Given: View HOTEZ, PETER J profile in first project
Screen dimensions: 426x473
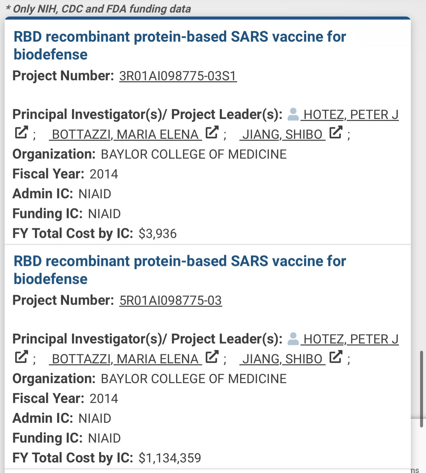Looking at the screenshot, I should [350, 115].
